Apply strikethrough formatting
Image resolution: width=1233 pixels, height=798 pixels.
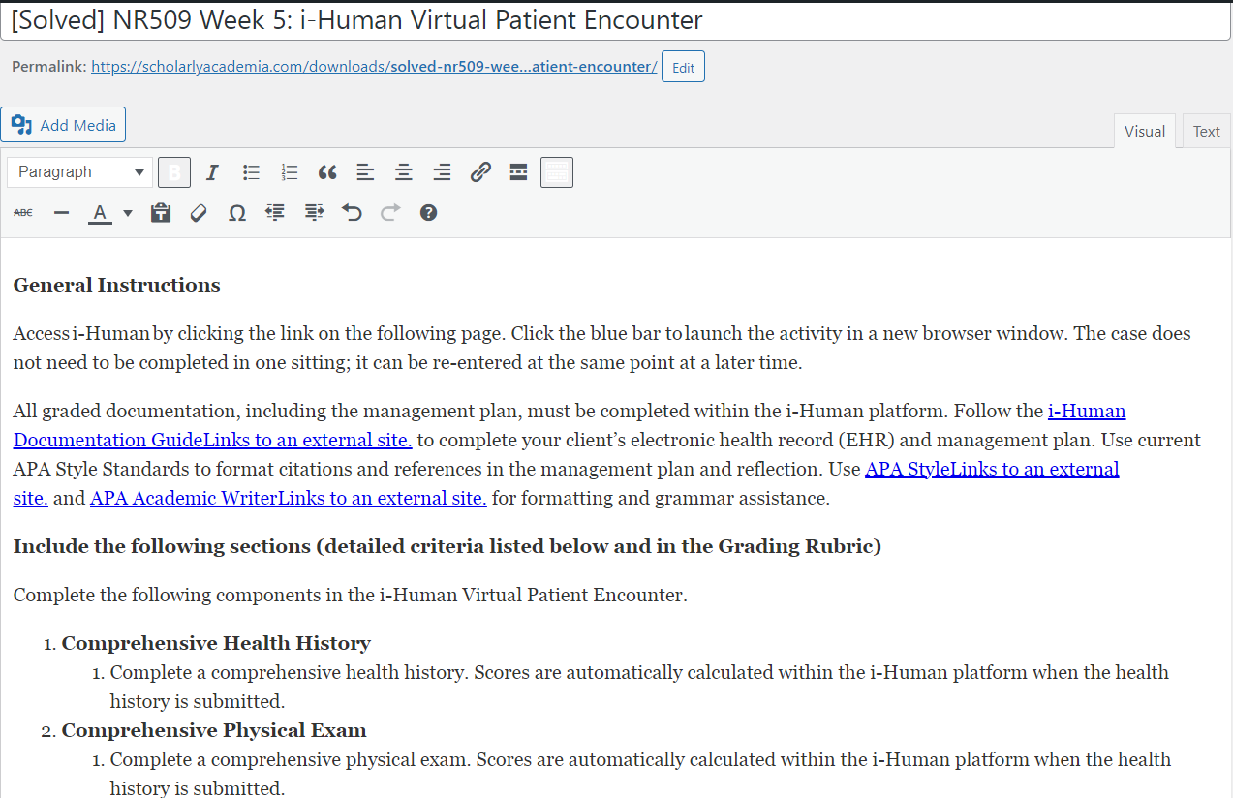[23, 212]
